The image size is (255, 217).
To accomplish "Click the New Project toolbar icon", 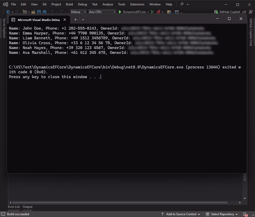I will pyautogui.click(x=25, y=12).
